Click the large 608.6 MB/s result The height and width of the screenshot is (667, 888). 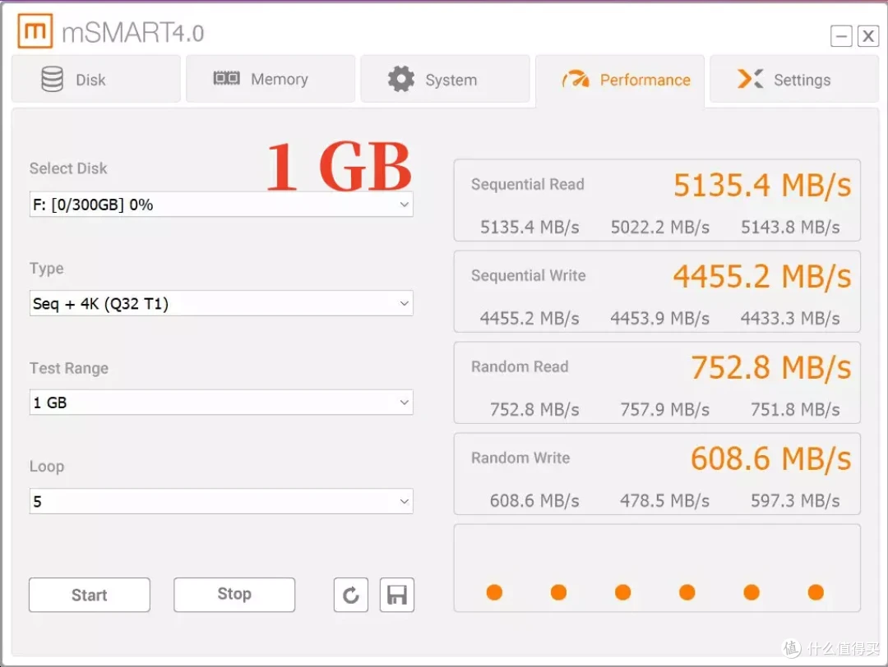[x=770, y=458]
